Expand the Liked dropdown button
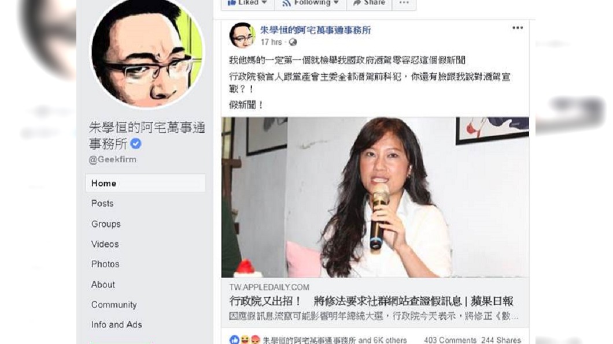Screen dimensions: 613x344 pos(247,3)
